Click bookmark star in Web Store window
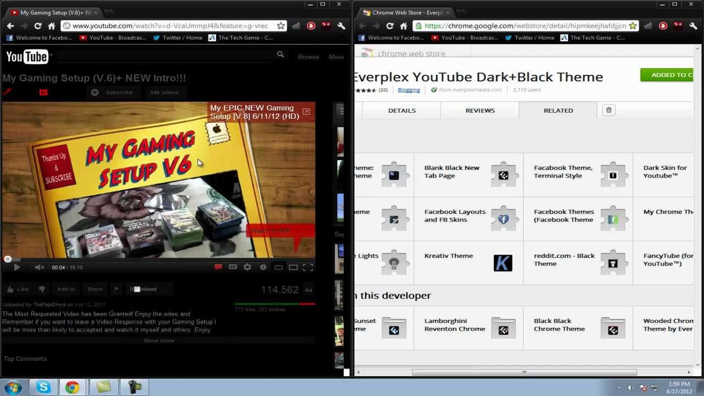 [x=633, y=26]
